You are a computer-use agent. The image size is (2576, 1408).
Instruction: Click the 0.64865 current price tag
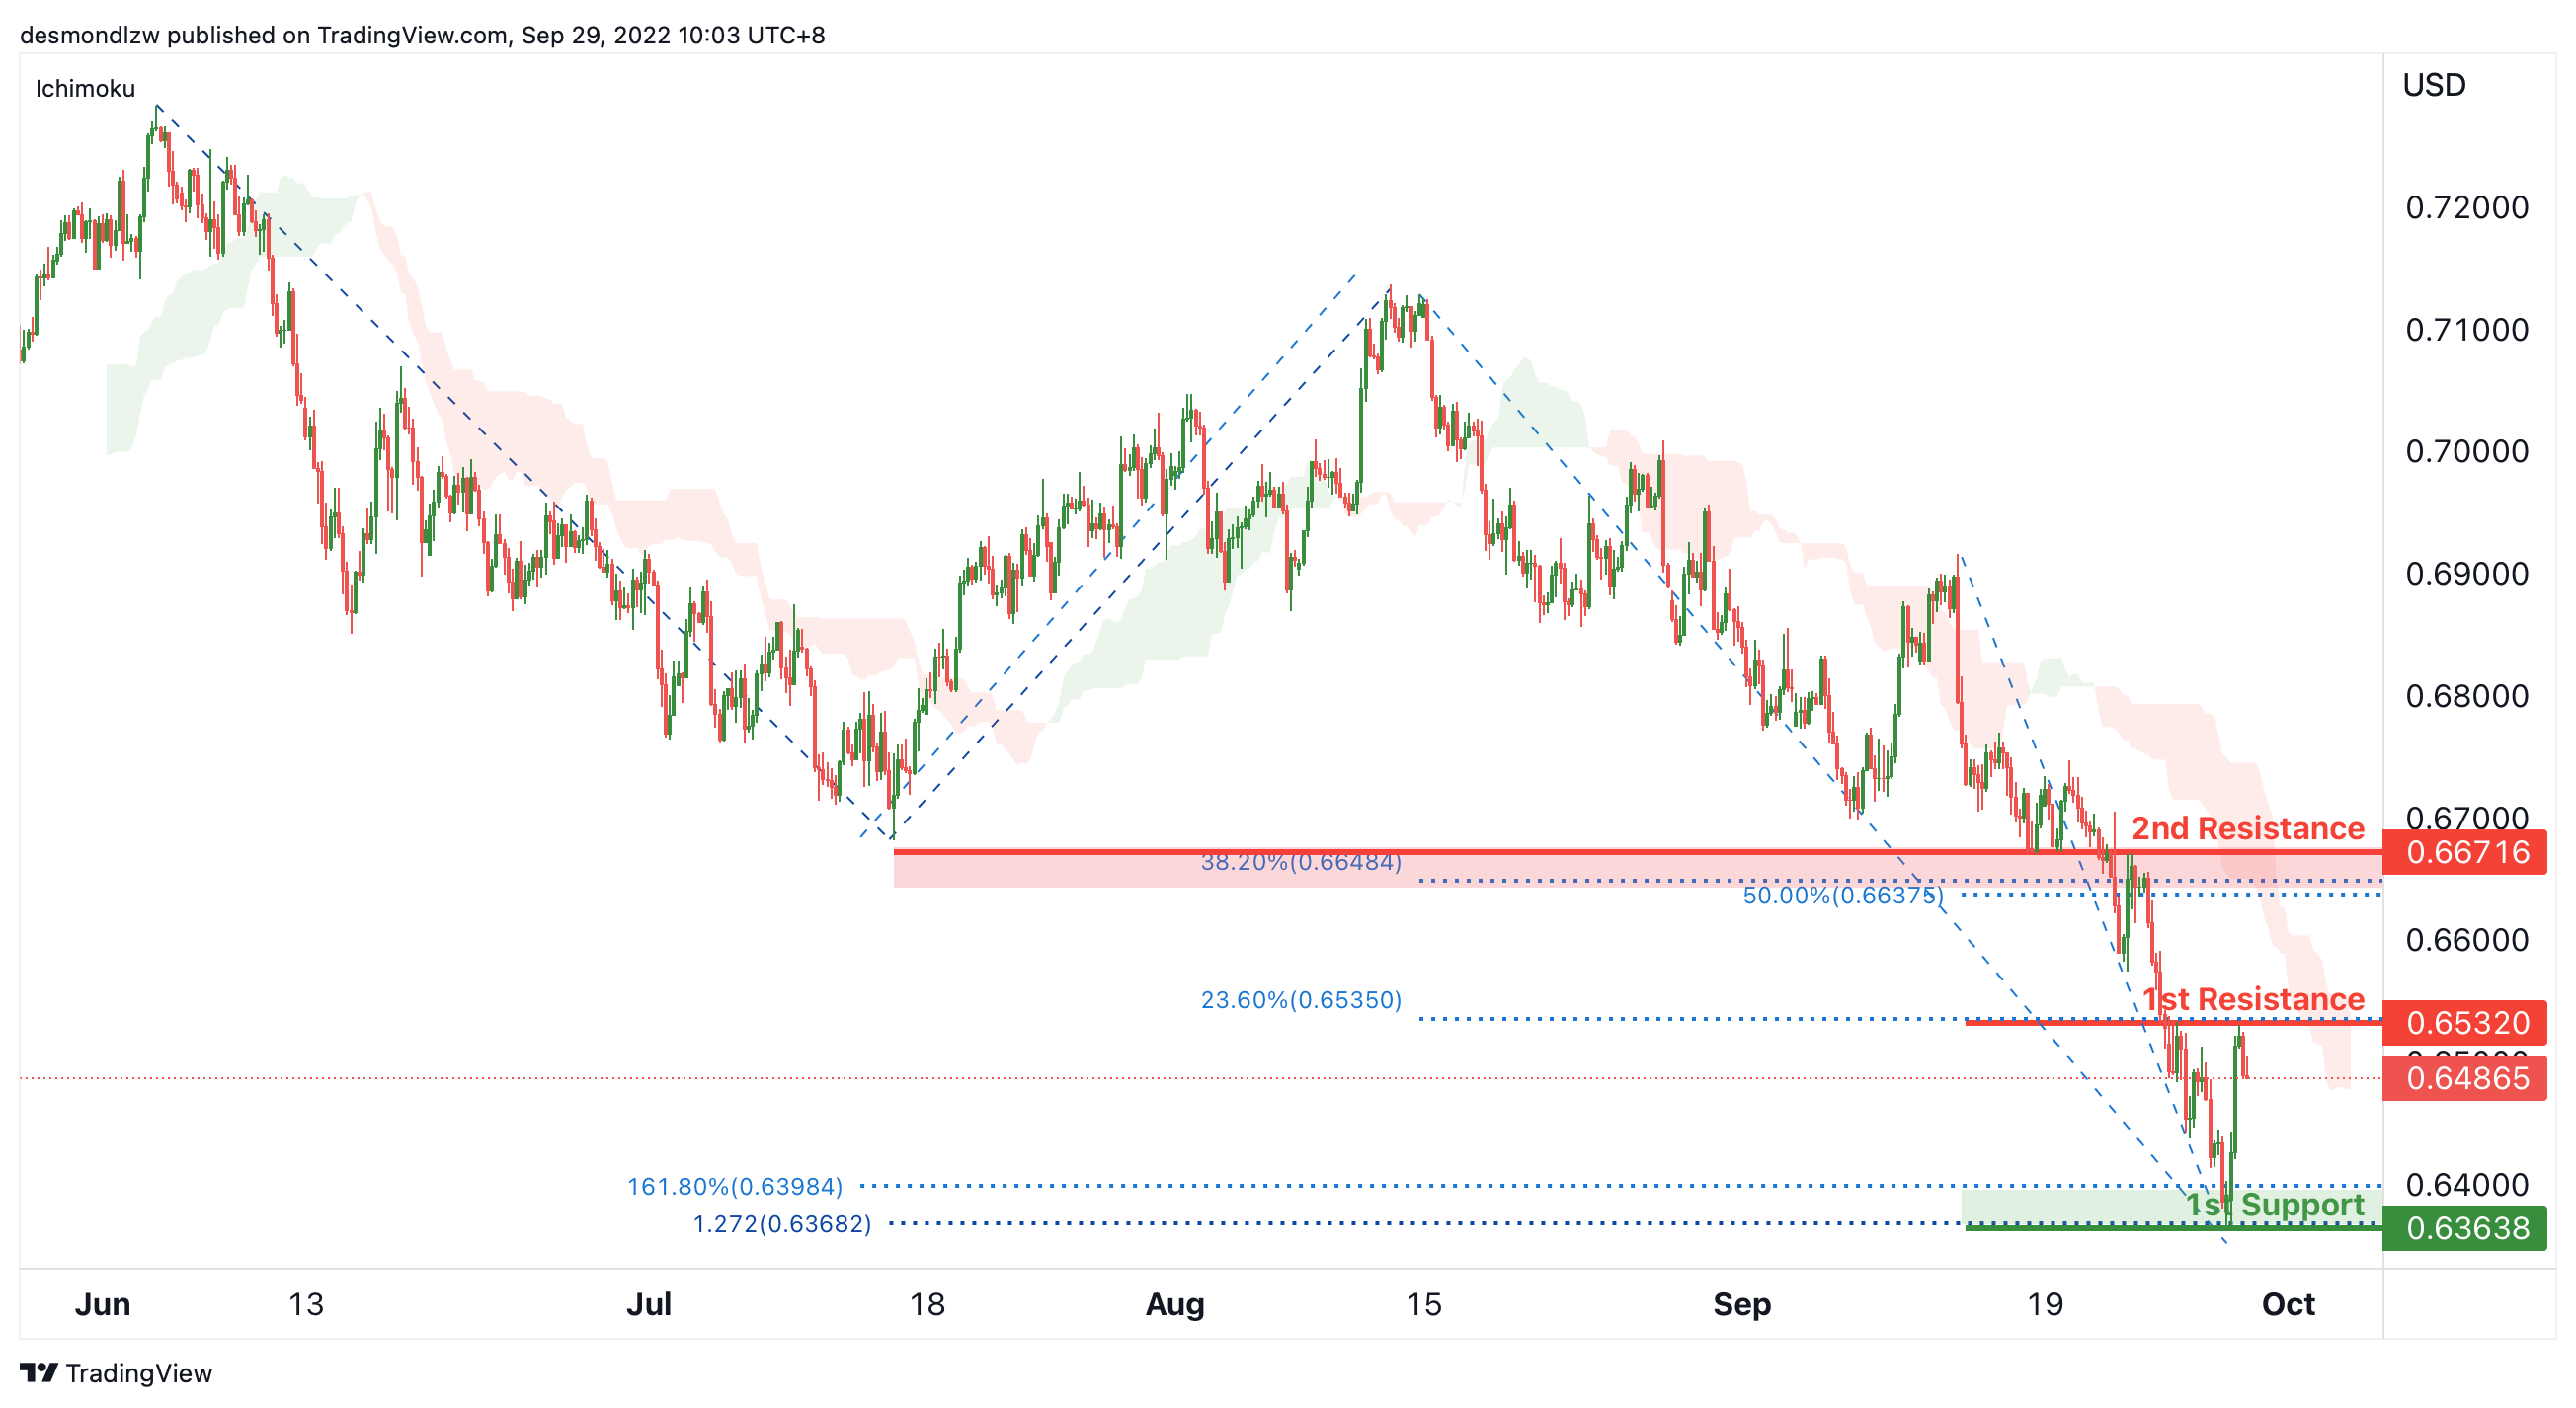coord(2466,1078)
